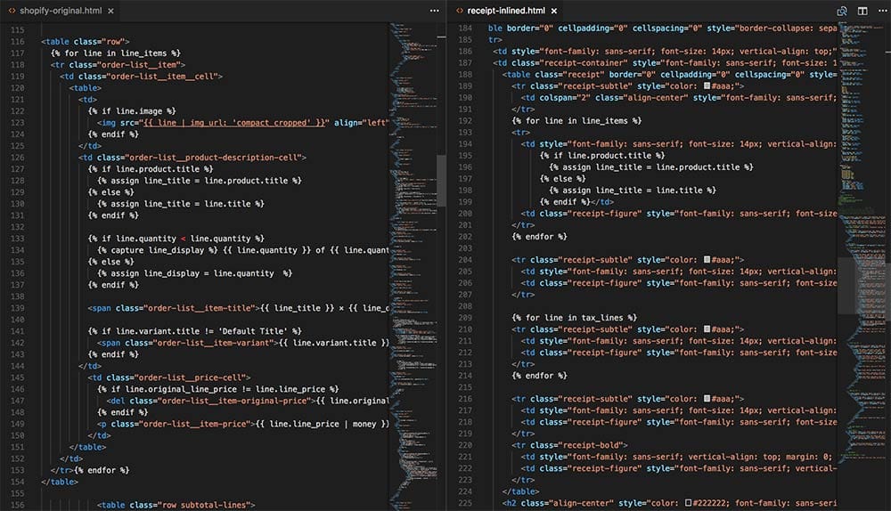Screen dimensions: 891x511
Task: Click the right editor's minimap slider highlight
Action: (x=863, y=285)
